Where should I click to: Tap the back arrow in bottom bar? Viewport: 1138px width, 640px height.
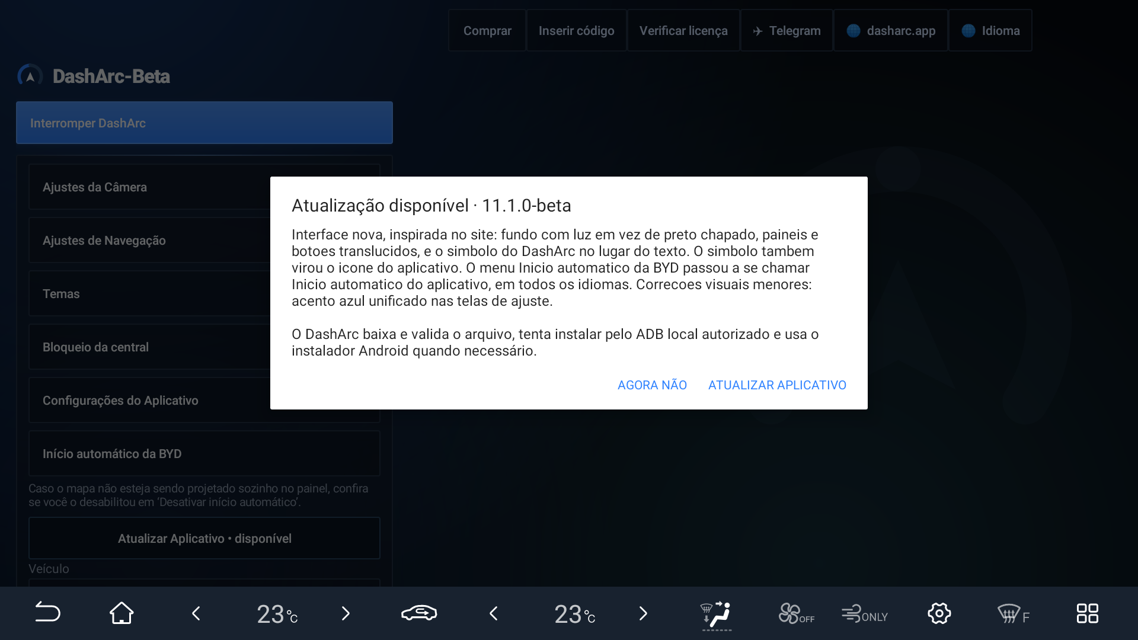click(47, 612)
